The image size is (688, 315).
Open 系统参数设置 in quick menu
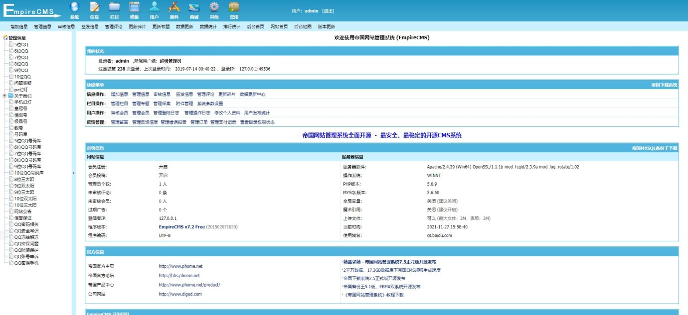point(210,104)
